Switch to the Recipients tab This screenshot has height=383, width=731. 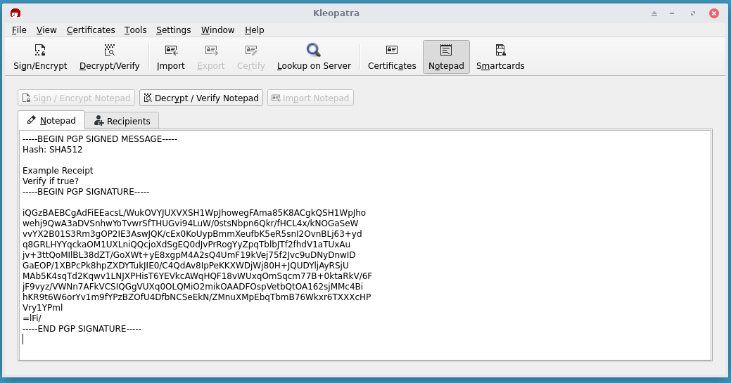pyautogui.click(x=122, y=121)
